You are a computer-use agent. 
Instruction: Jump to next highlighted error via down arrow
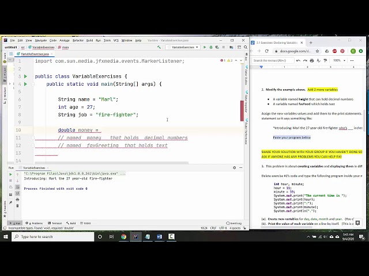tap(241, 60)
